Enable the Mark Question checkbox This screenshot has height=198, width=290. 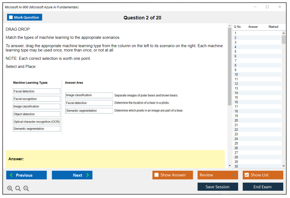[11, 17]
